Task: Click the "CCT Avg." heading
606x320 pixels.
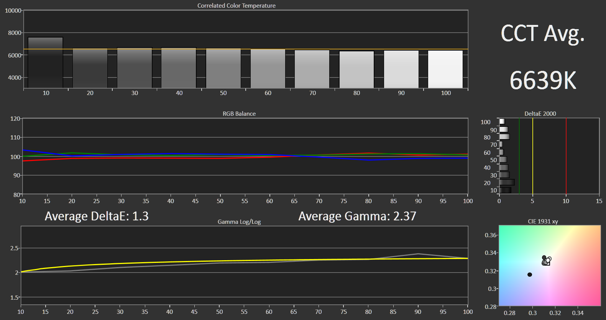Action: pyautogui.click(x=543, y=33)
